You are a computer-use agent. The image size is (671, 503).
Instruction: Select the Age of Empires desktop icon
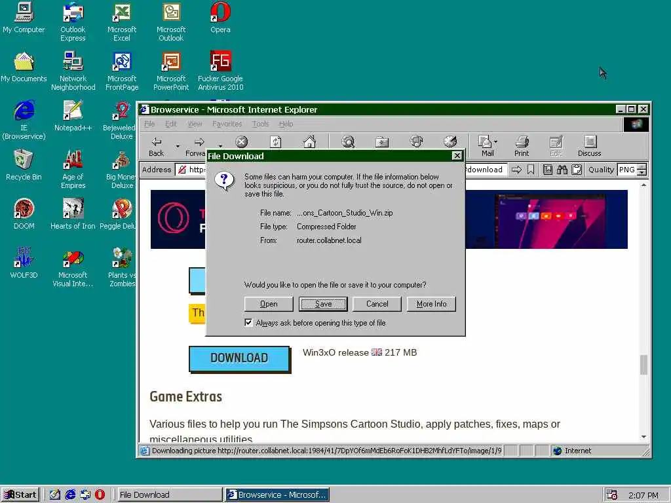(x=73, y=170)
